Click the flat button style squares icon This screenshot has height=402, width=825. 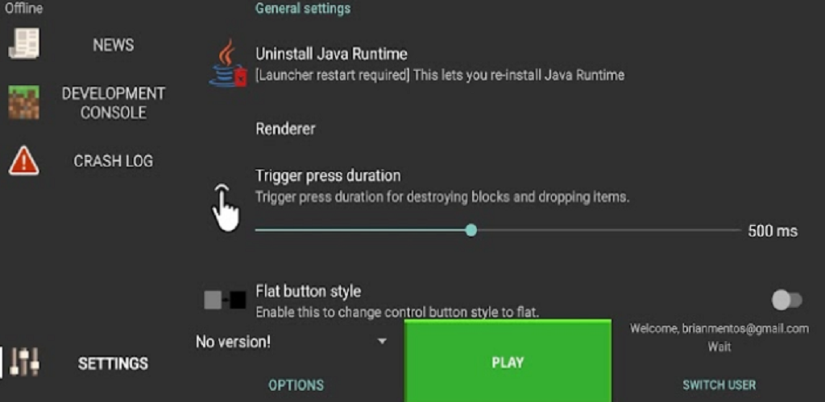[x=225, y=300]
